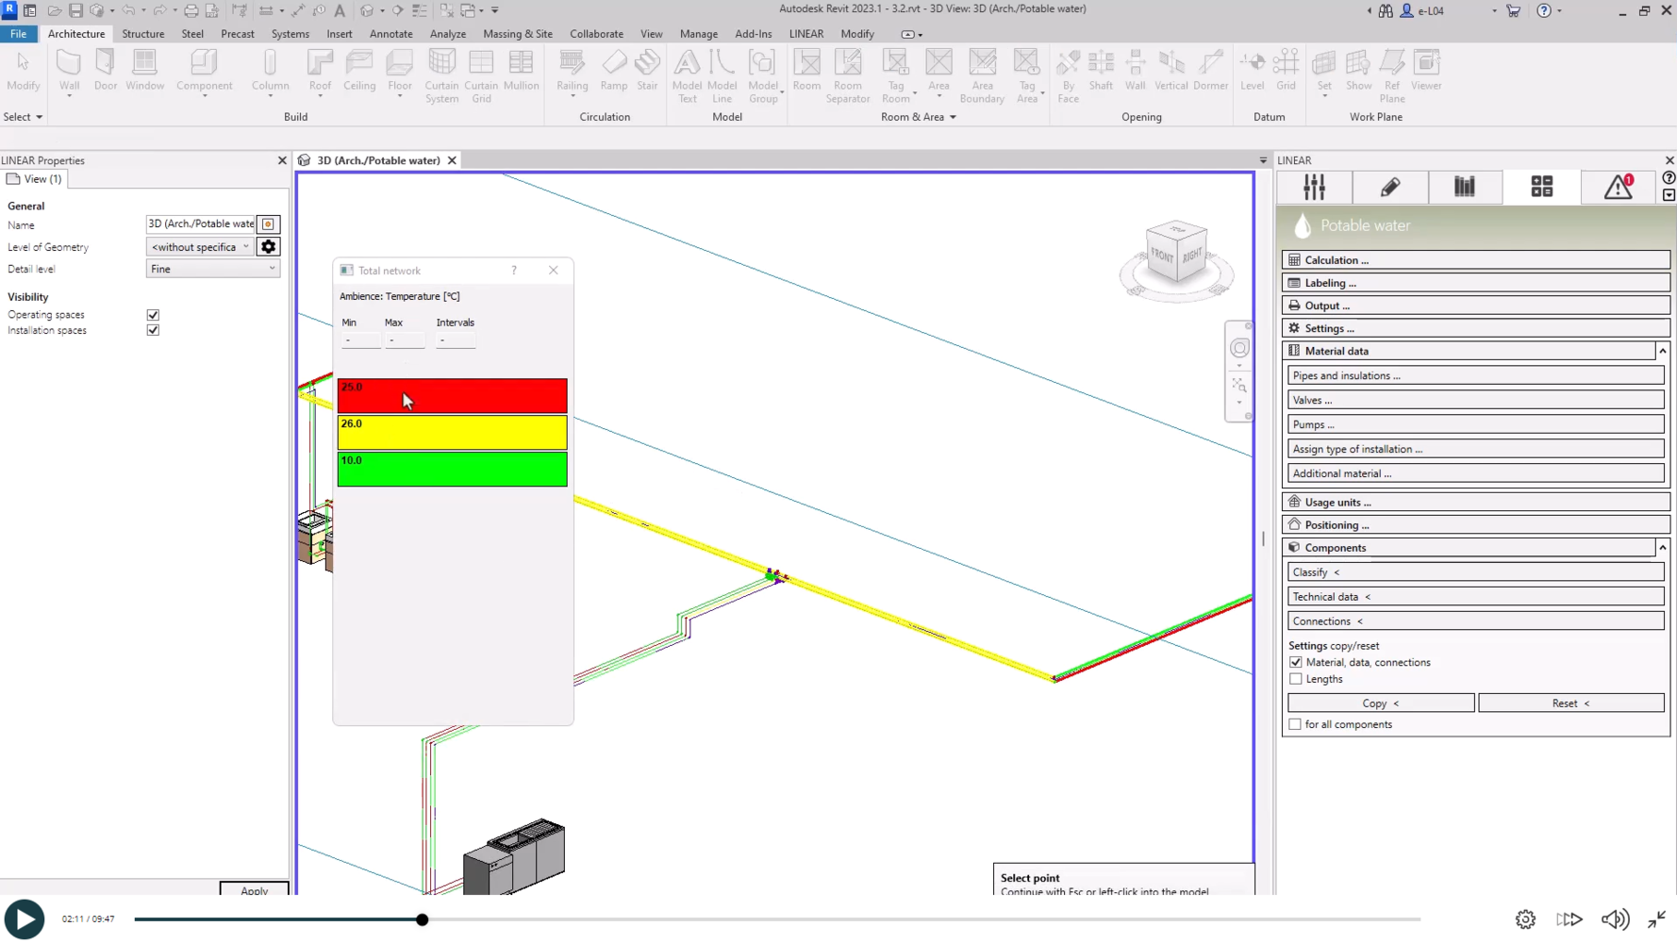
Task: Check the 'for all components' checkbox
Action: pyautogui.click(x=1296, y=724)
